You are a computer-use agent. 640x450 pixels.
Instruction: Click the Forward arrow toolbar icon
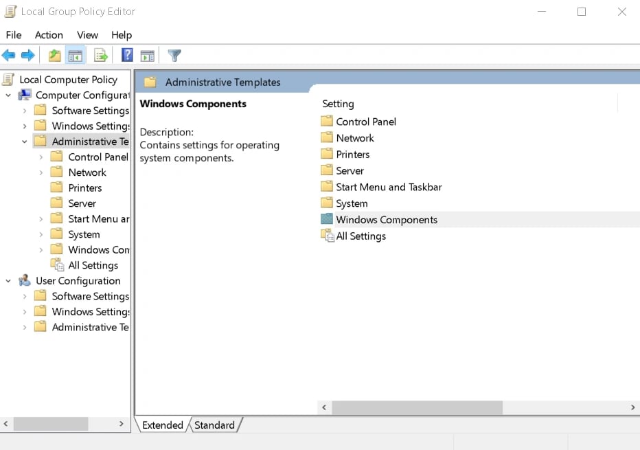coord(27,55)
